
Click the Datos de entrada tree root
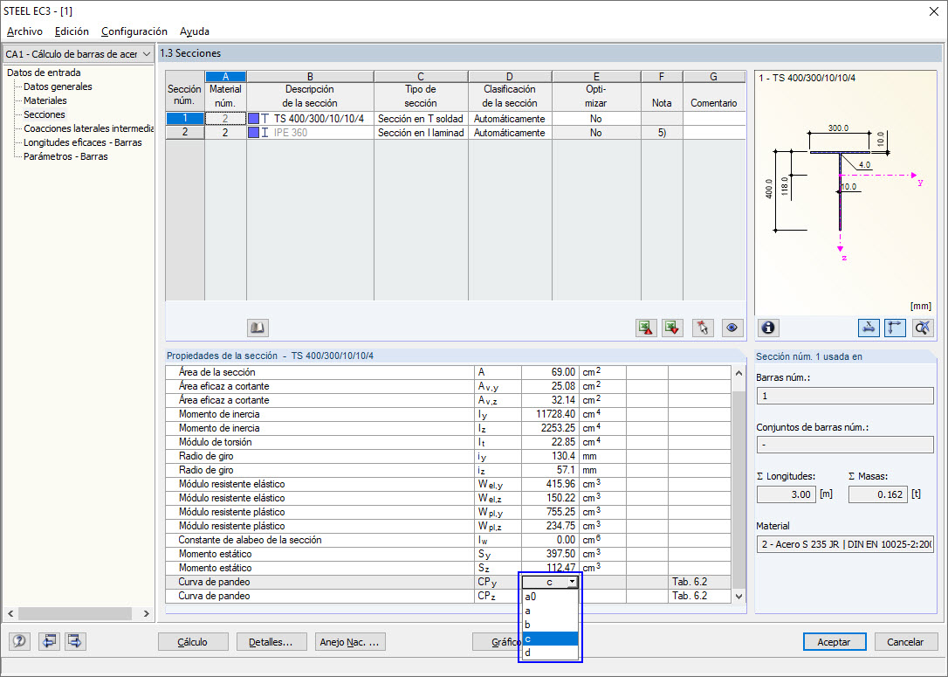(x=44, y=73)
